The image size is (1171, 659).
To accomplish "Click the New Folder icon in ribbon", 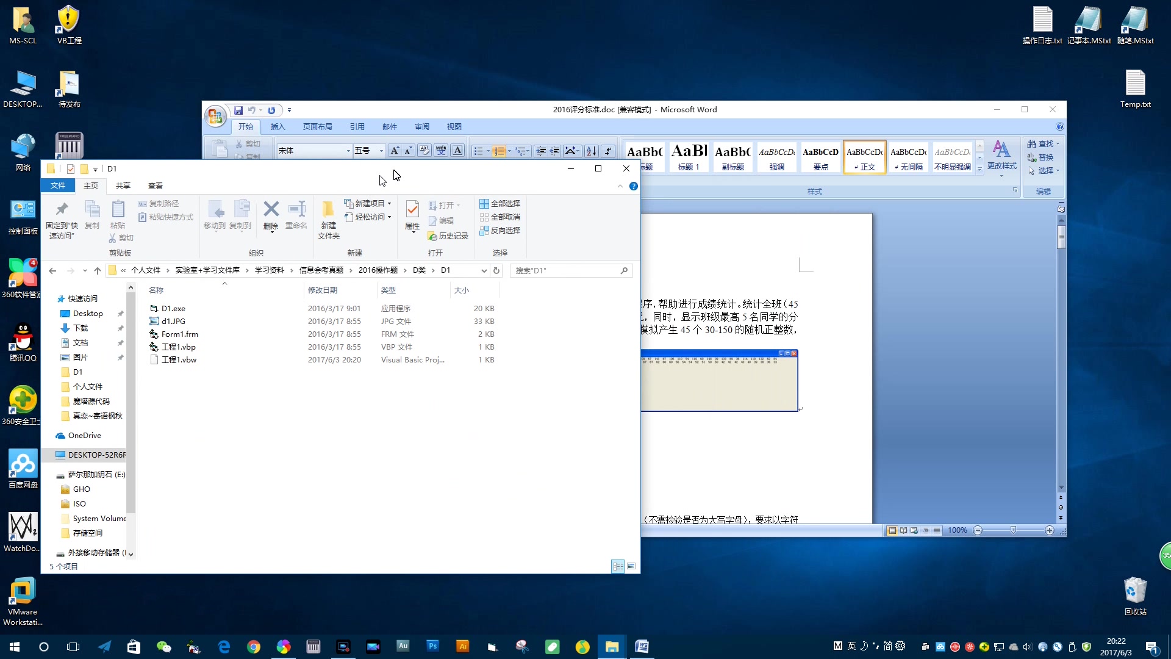I will coord(328,211).
